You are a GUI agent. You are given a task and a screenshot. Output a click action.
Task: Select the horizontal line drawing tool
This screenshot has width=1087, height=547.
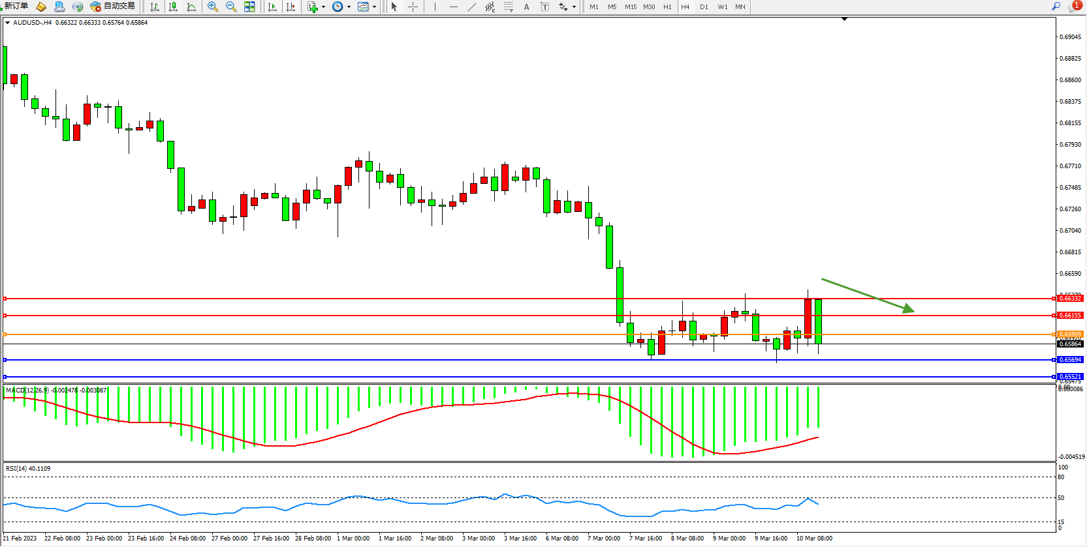pyautogui.click(x=453, y=7)
